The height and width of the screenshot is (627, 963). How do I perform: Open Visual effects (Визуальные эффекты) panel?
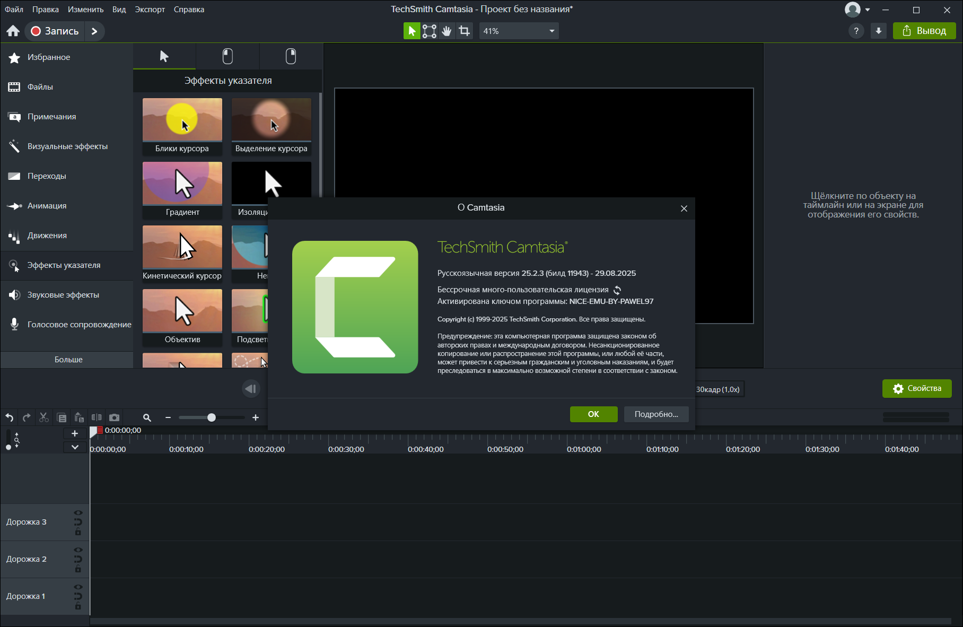pos(66,146)
